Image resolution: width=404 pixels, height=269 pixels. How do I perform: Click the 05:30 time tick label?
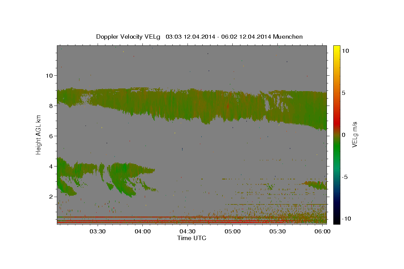click(277, 232)
